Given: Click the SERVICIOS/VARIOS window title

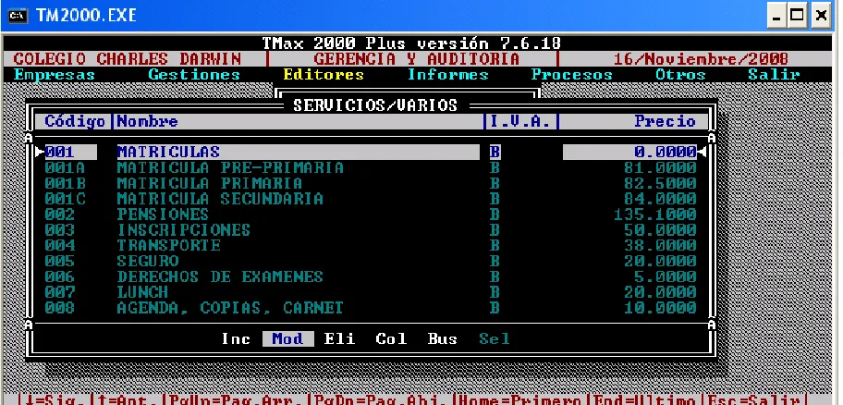Looking at the screenshot, I should (x=375, y=105).
